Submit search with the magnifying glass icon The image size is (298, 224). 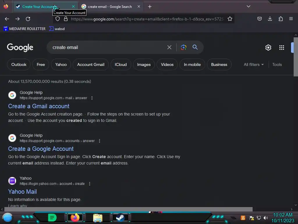click(195, 47)
